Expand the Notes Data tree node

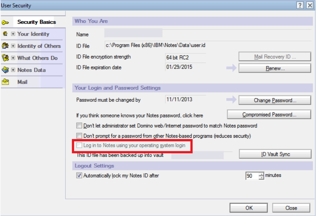(x=13, y=70)
